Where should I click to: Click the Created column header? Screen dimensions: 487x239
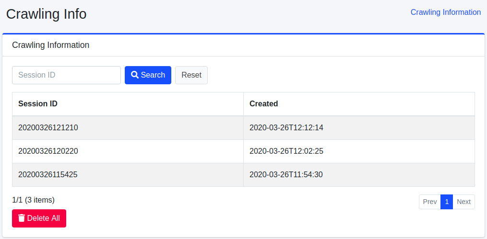(263, 104)
